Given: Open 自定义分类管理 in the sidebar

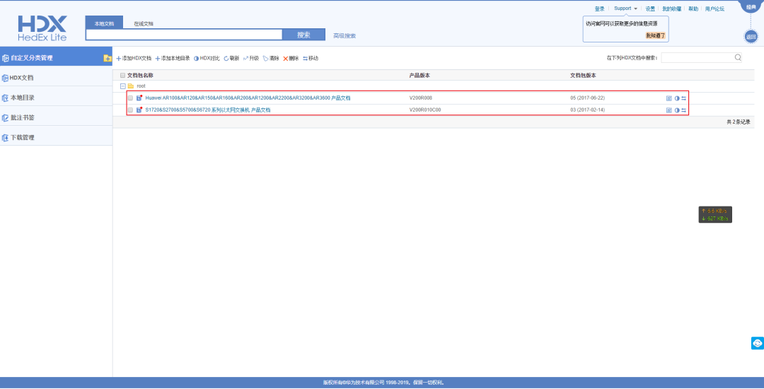Looking at the screenshot, I should click(x=56, y=58).
